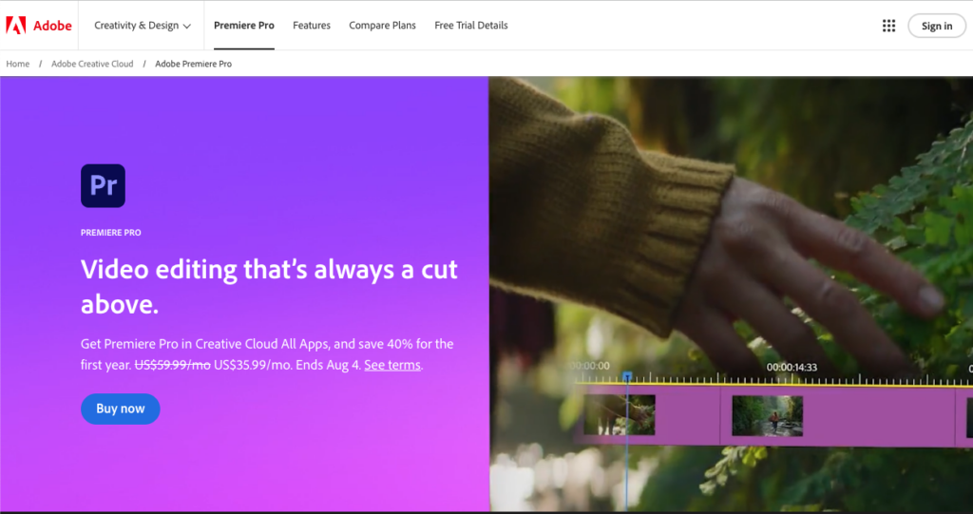This screenshot has height=514, width=973.
Task: Open Free Trial Details
Action: click(471, 26)
